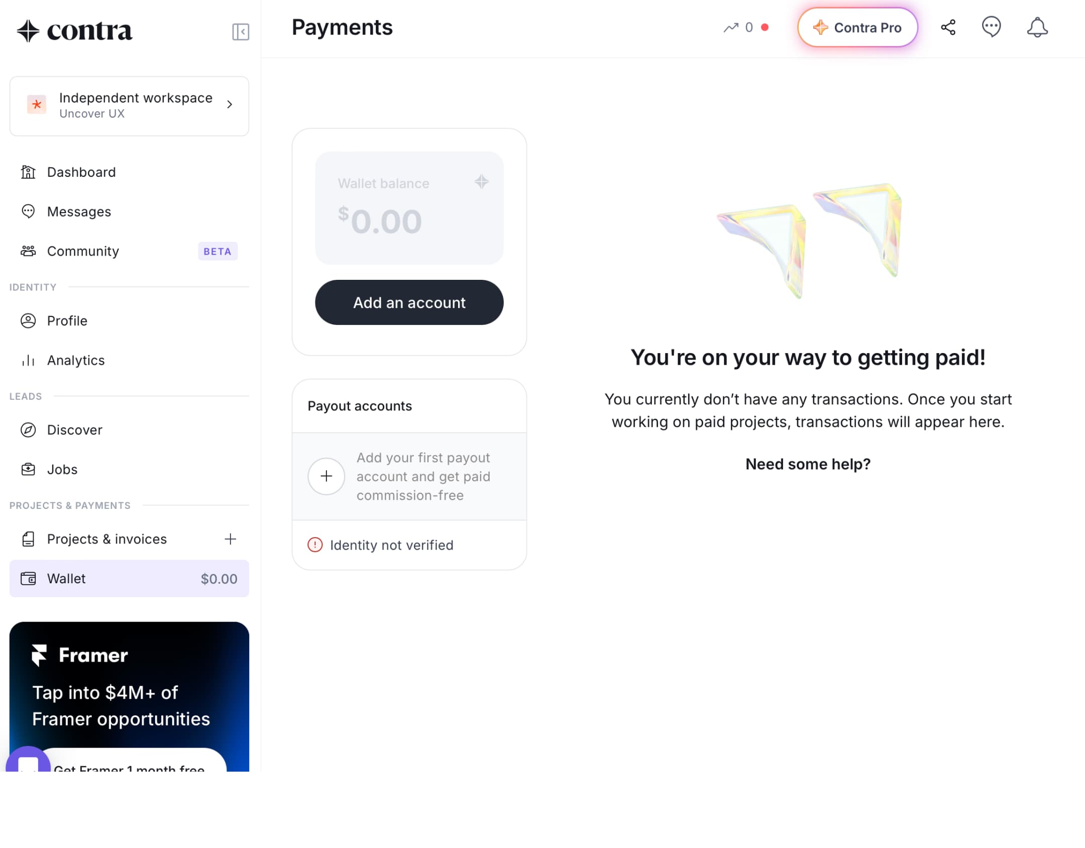Viewport: 1085px width, 848px height.
Task: Click the plus next to Projects & invoices
Action: pos(230,539)
